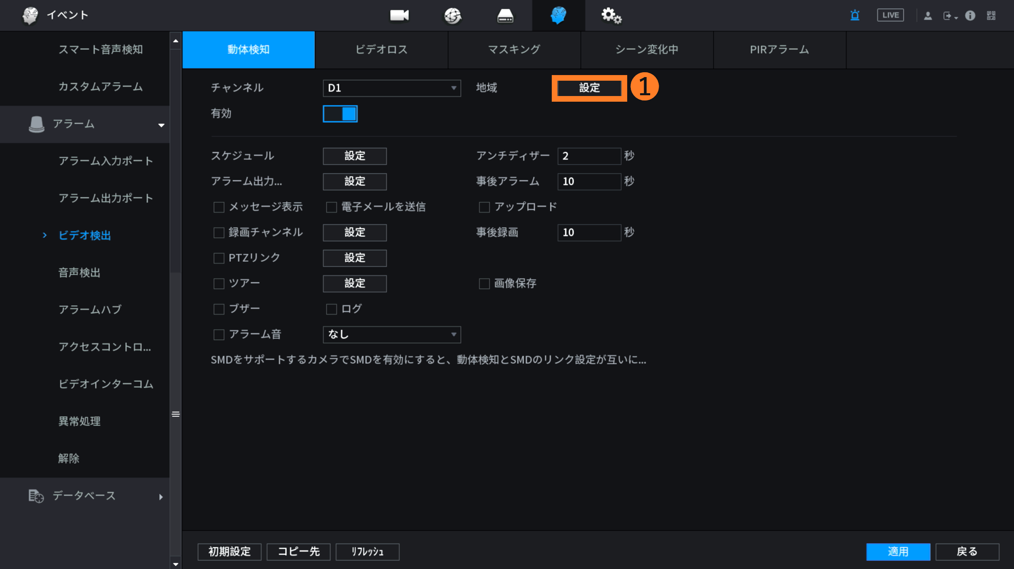This screenshot has height=569, width=1014.
Task: Click the info icon in top right
Action: [x=970, y=16]
